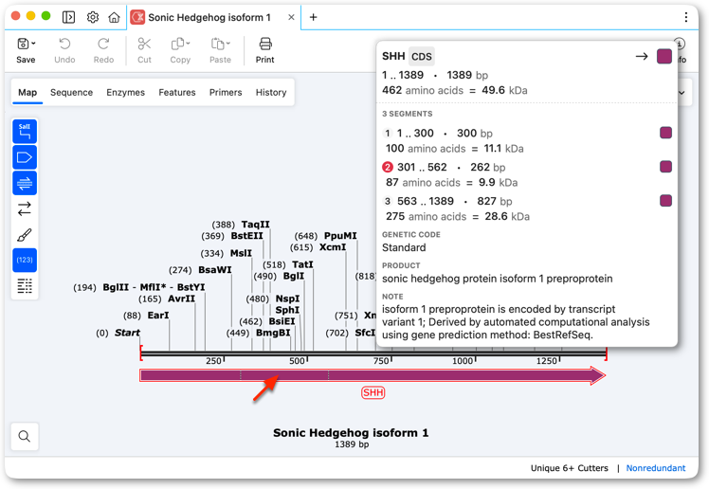Click the swap arrows icon in sidebar
The width and height of the screenshot is (709, 489).
click(25, 208)
